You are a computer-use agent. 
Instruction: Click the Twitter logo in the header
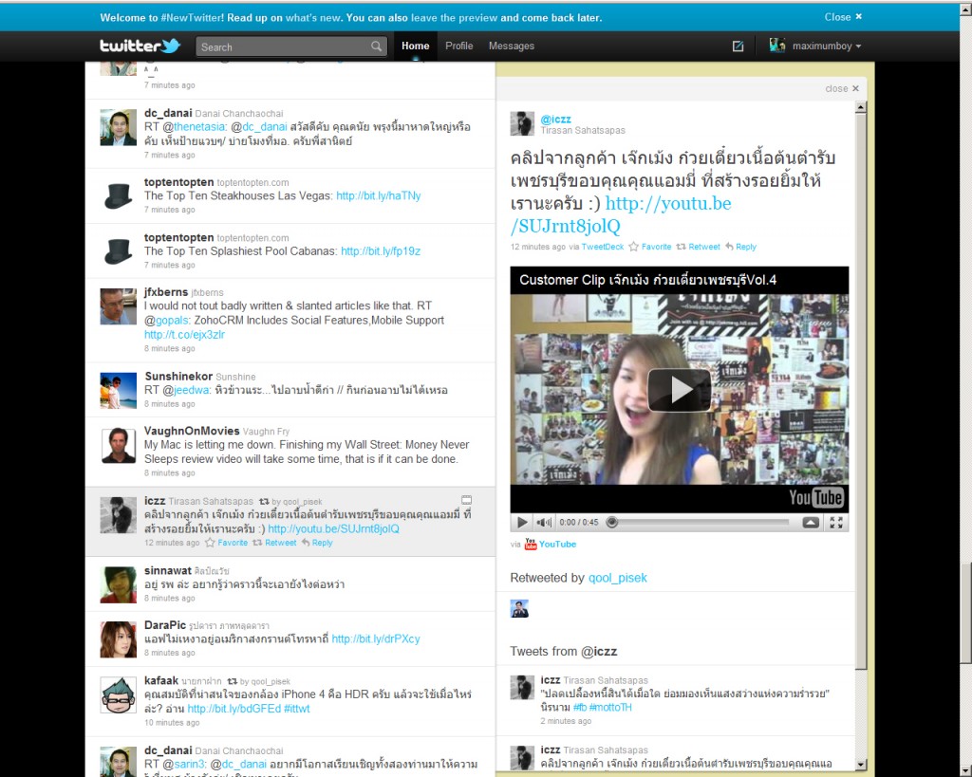tap(140, 46)
